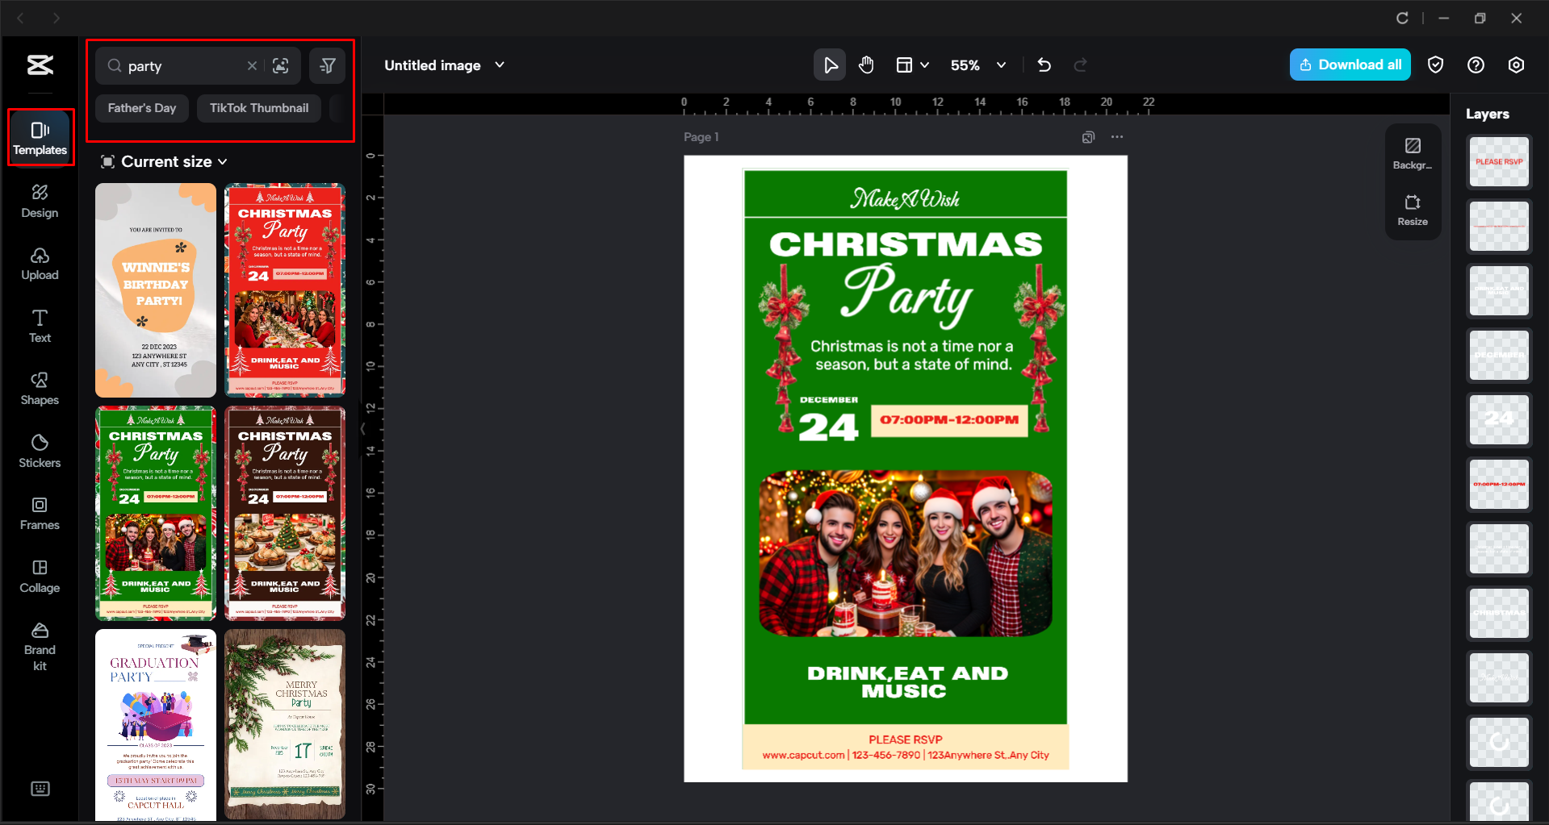The width and height of the screenshot is (1549, 825).
Task: Select the TikTok Thumbnail category chip
Action: coord(258,107)
